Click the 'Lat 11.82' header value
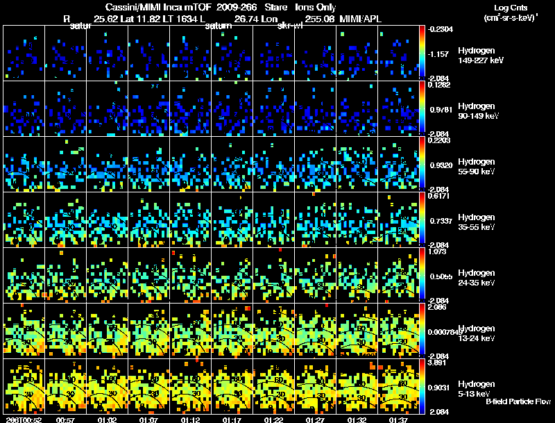The image size is (555, 423). pos(141,19)
